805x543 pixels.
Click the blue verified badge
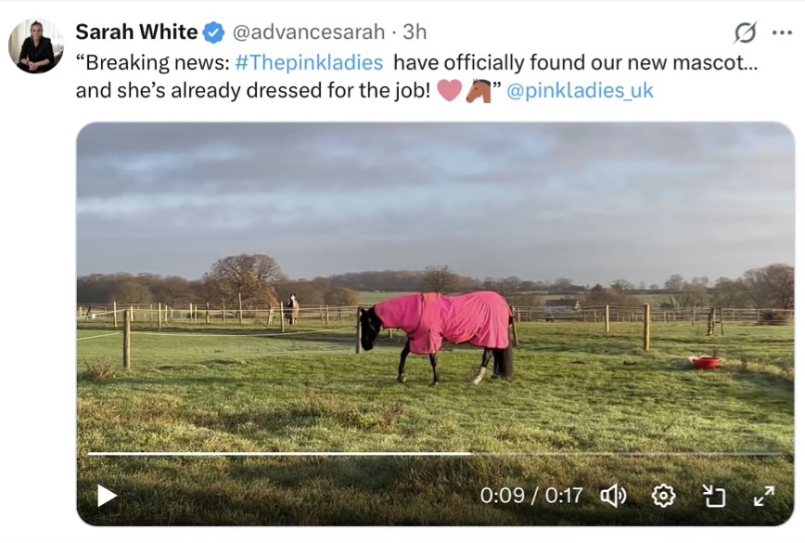[213, 32]
